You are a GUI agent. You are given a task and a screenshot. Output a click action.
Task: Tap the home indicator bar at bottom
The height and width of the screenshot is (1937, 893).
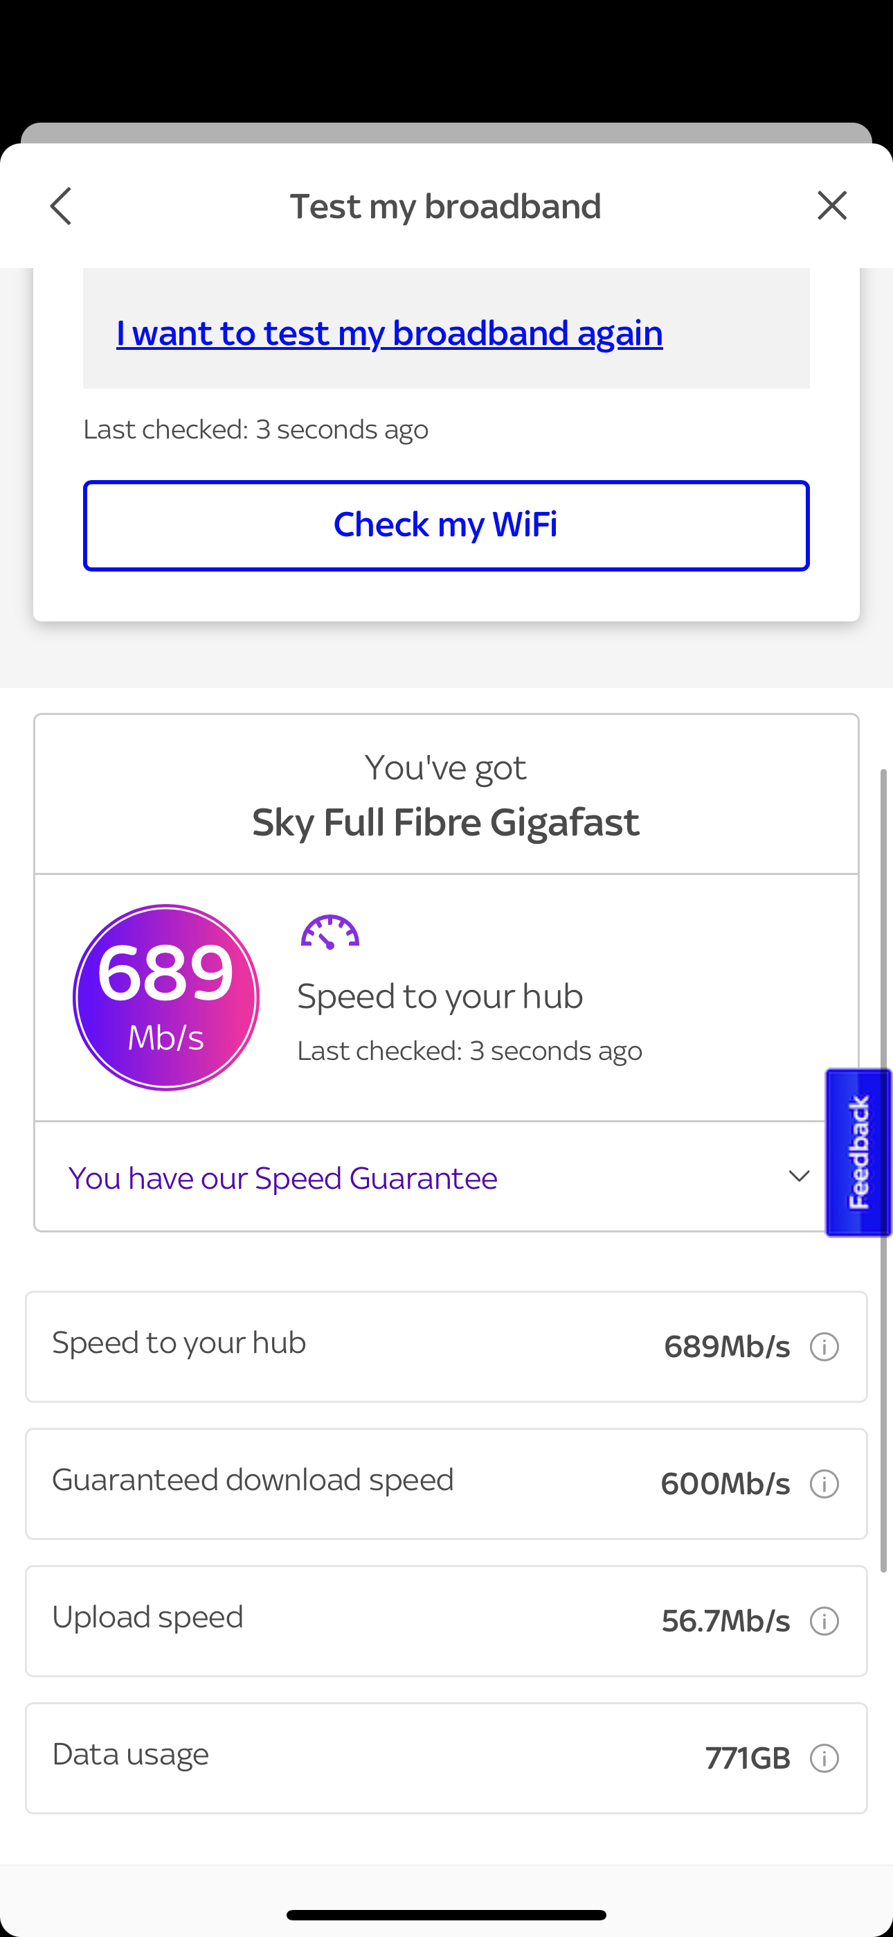447,1914
